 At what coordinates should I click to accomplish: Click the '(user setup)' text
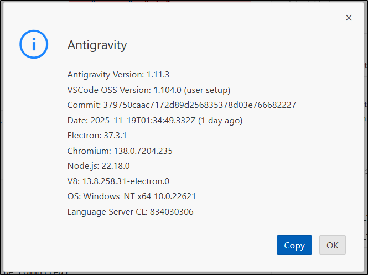point(207,90)
